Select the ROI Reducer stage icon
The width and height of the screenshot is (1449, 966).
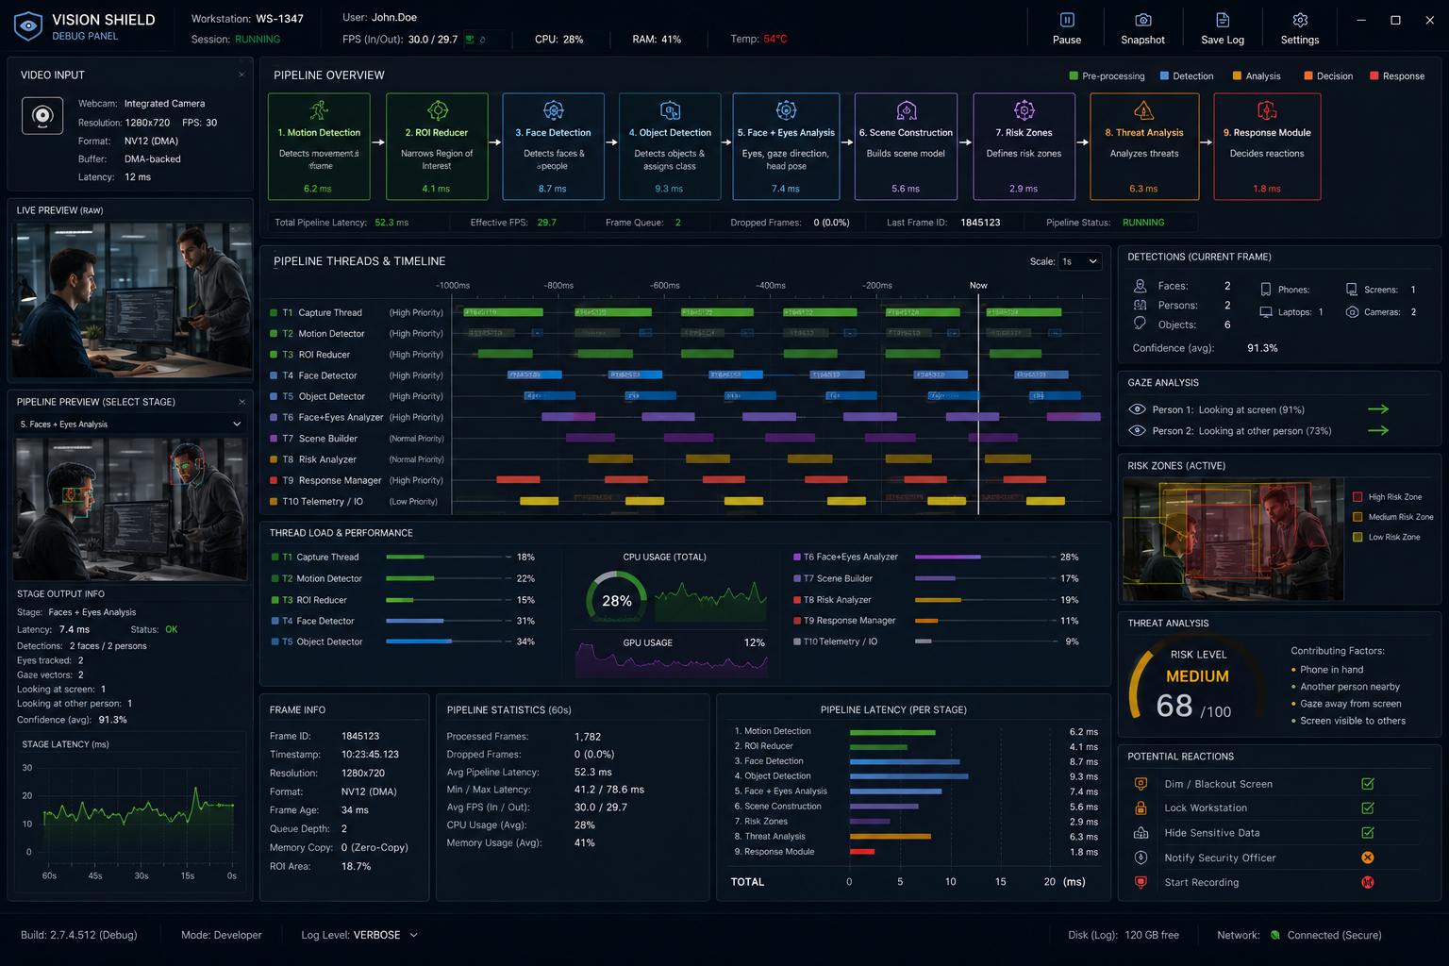[x=437, y=110]
